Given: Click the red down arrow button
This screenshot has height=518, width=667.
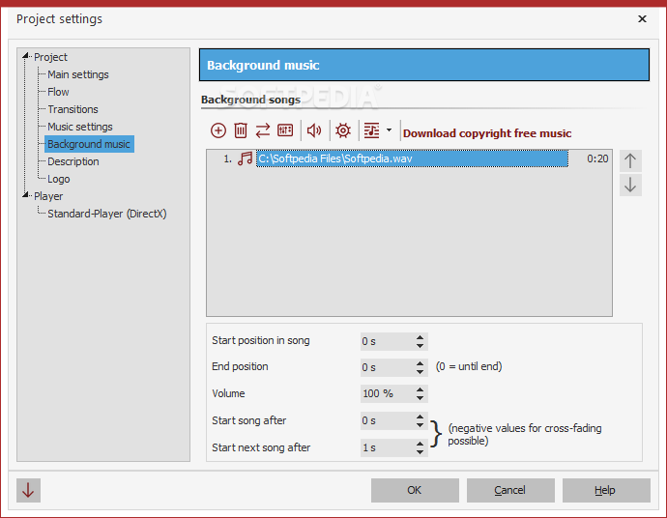Looking at the screenshot, I should 28,490.
